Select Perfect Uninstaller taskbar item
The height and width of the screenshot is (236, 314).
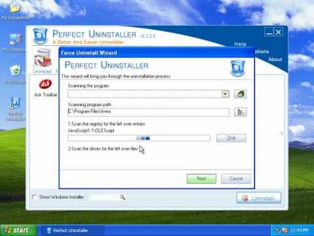(x=72, y=230)
